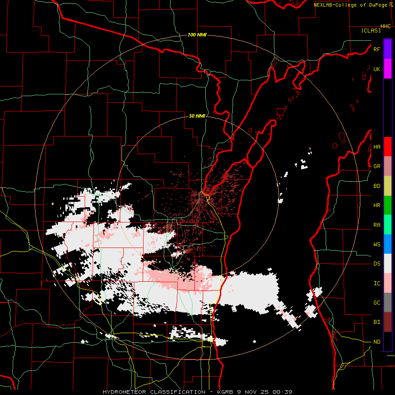Click the GC legend label
Image resolution: width=395 pixels, height=395 pixels.
click(377, 303)
